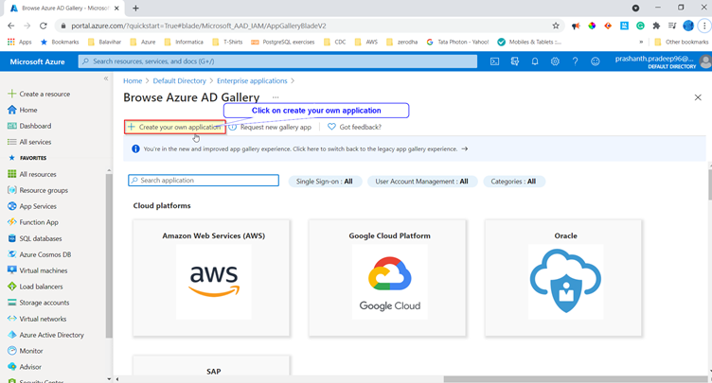Close the Browse Azure AD Gallery blade
Viewport: 712px width, 383px height.
coord(698,97)
